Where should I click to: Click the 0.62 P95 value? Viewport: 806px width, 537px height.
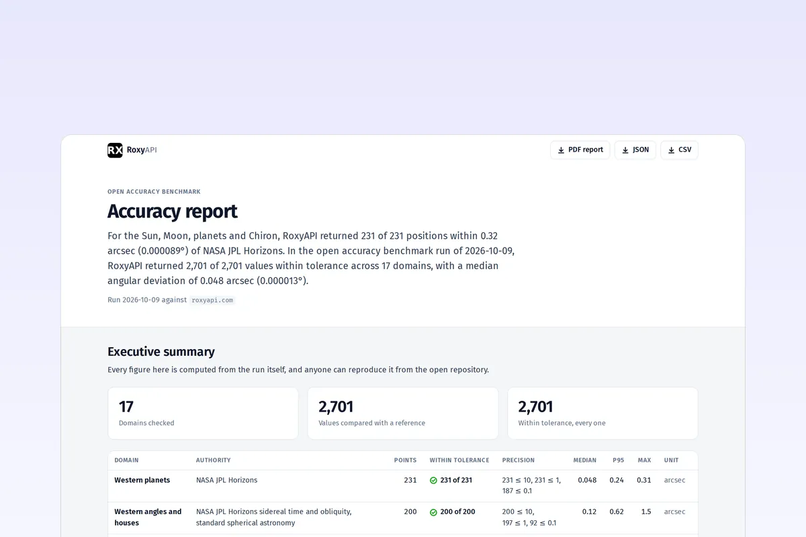617,512
